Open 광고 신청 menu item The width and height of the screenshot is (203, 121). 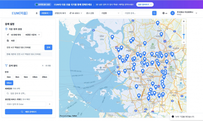click(90, 13)
